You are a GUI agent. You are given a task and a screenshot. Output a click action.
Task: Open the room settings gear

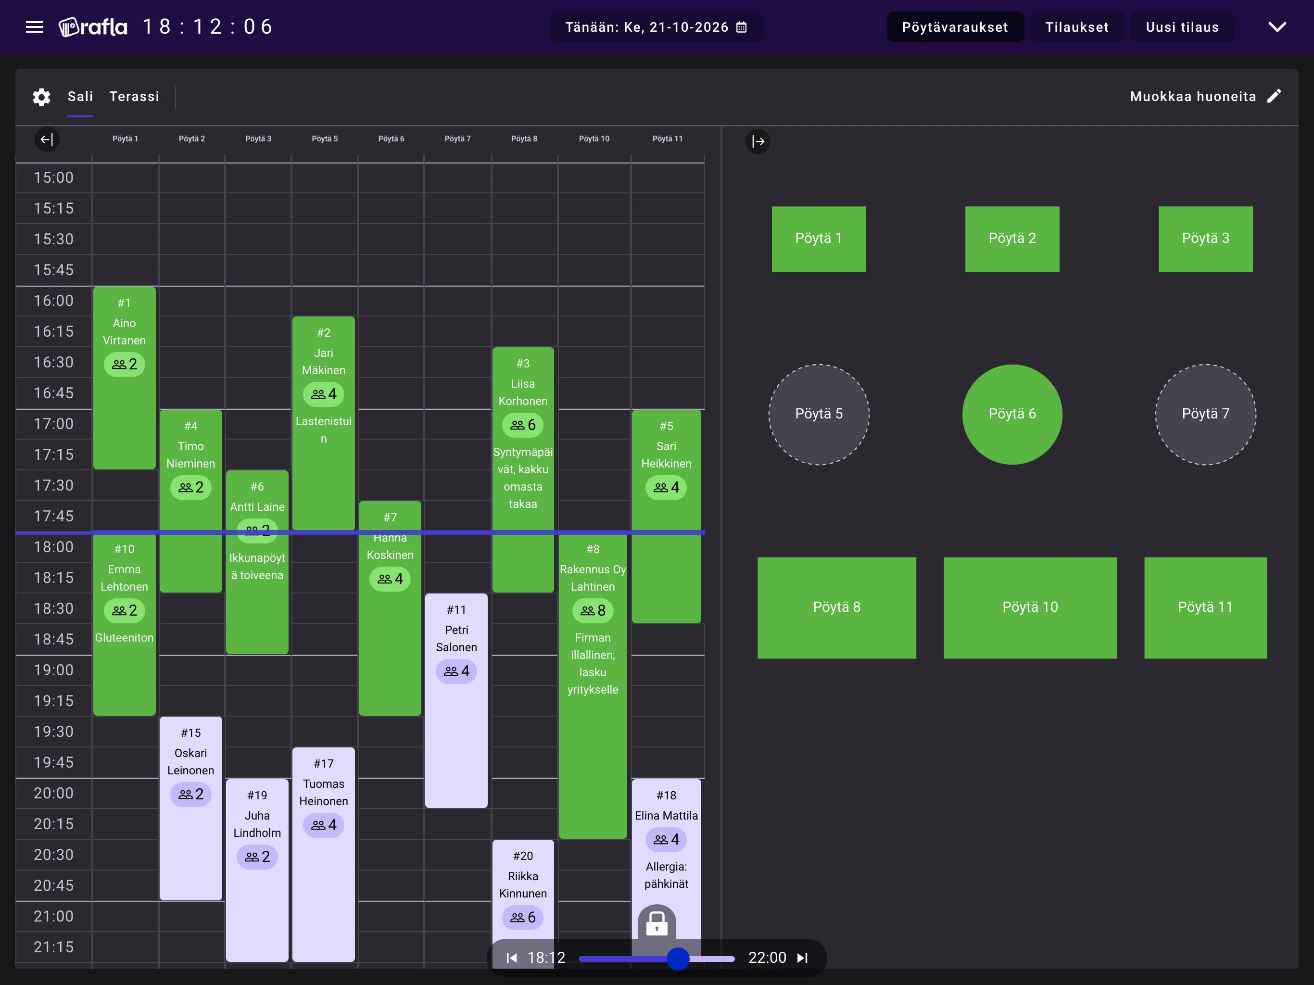click(41, 97)
